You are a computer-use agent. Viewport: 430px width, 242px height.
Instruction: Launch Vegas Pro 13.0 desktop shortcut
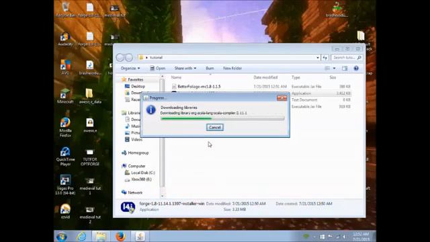[x=65, y=185]
